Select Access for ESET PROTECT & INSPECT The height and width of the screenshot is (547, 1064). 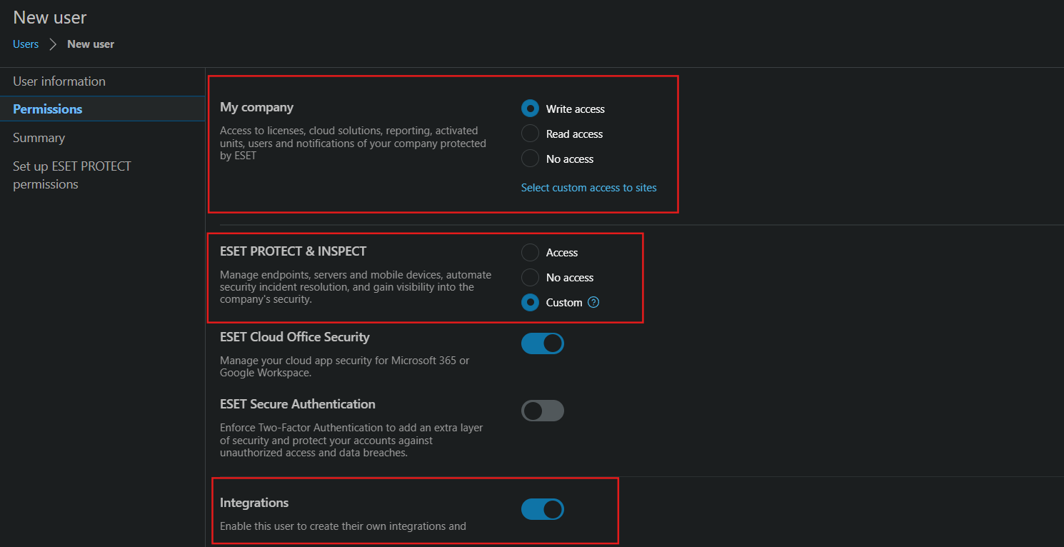click(x=530, y=253)
